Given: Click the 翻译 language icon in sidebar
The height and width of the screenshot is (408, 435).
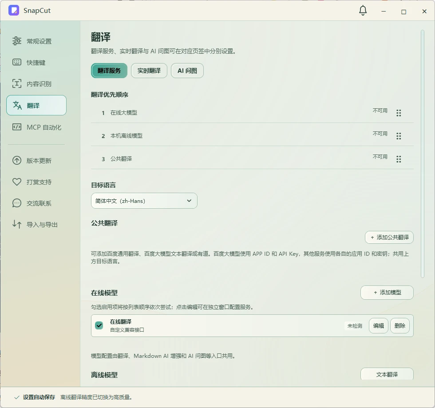Looking at the screenshot, I should tap(17, 105).
